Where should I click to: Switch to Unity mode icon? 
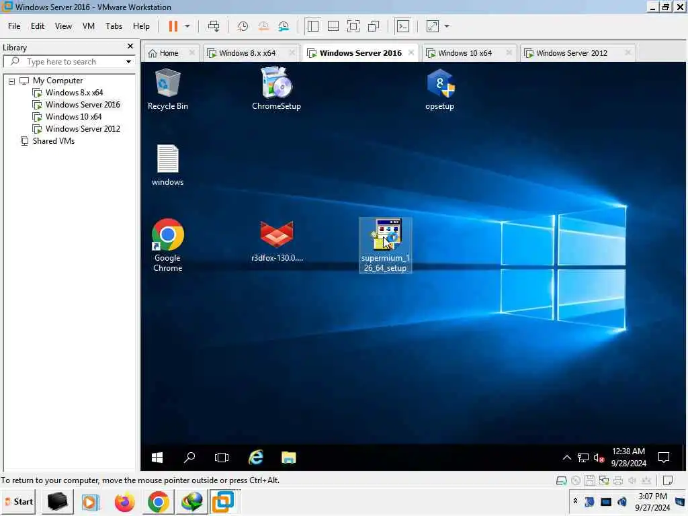pyautogui.click(x=374, y=26)
